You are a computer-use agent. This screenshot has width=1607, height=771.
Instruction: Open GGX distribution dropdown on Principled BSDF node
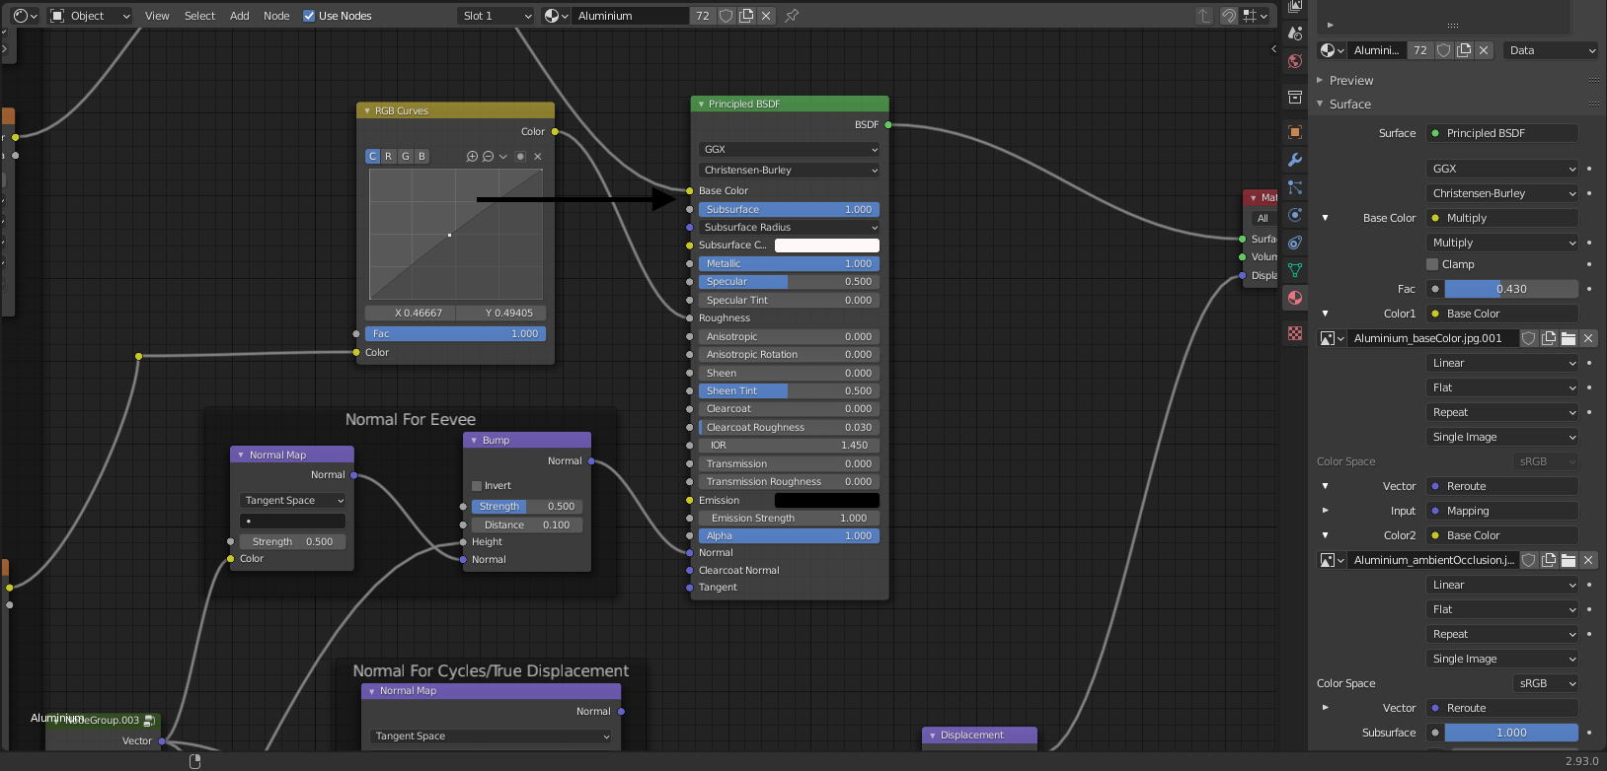click(x=789, y=150)
